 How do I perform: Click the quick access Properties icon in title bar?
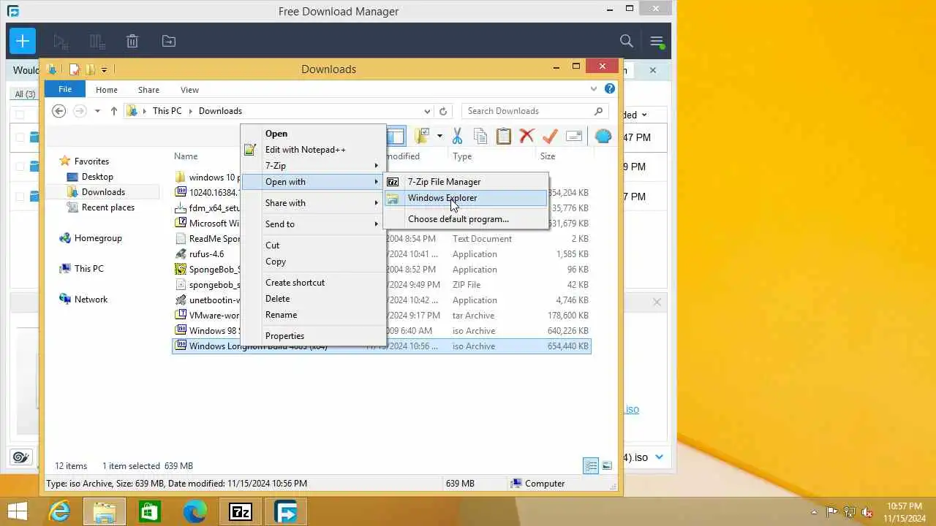point(75,69)
